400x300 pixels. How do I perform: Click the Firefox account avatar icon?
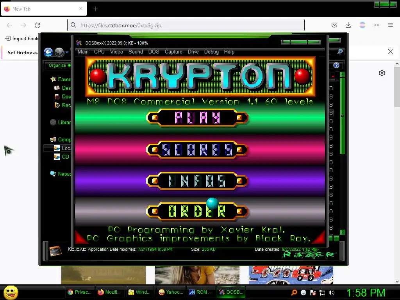tap(362, 25)
